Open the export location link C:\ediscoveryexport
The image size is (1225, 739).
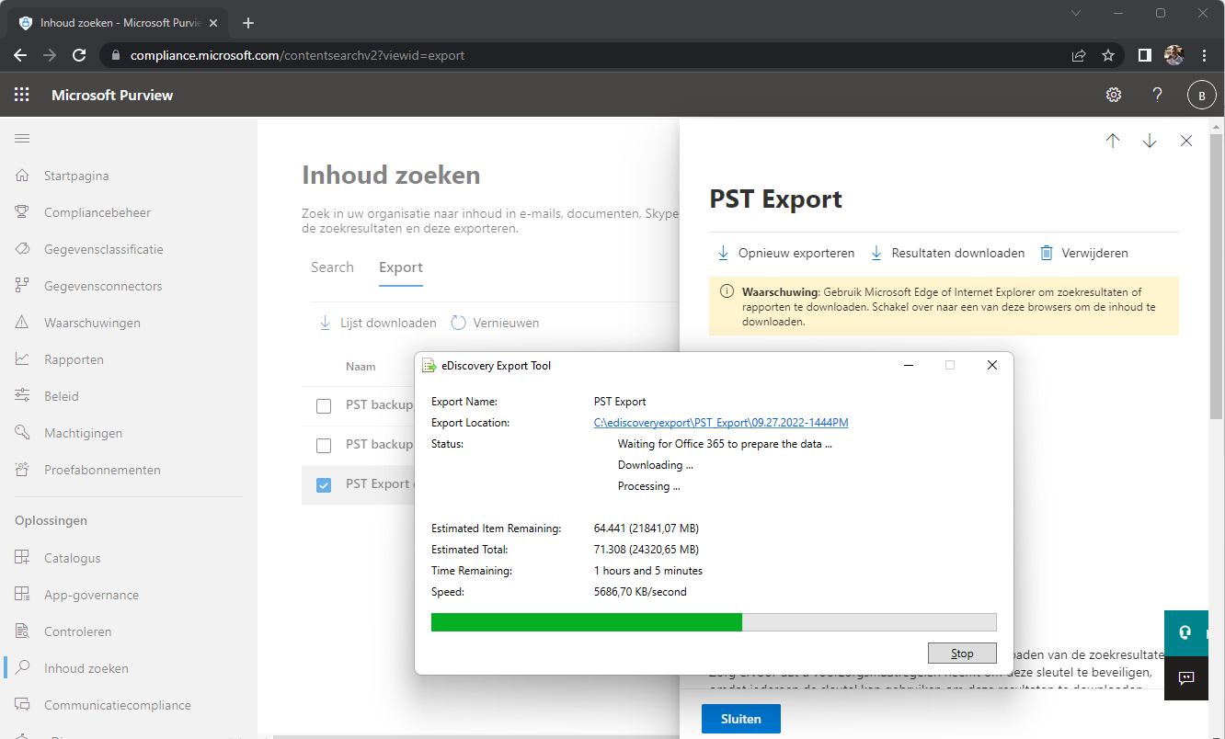point(721,422)
